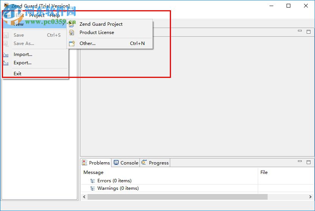Click the Errors group tree icon
This screenshot has width=315, height=211.
(x=92, y=181)
